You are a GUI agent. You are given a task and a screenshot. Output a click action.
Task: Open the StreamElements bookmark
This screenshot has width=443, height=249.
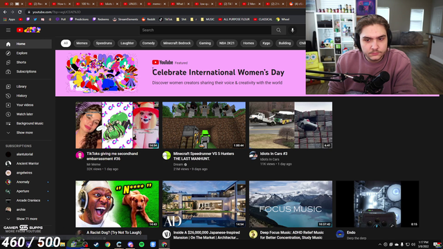point(125,19)
